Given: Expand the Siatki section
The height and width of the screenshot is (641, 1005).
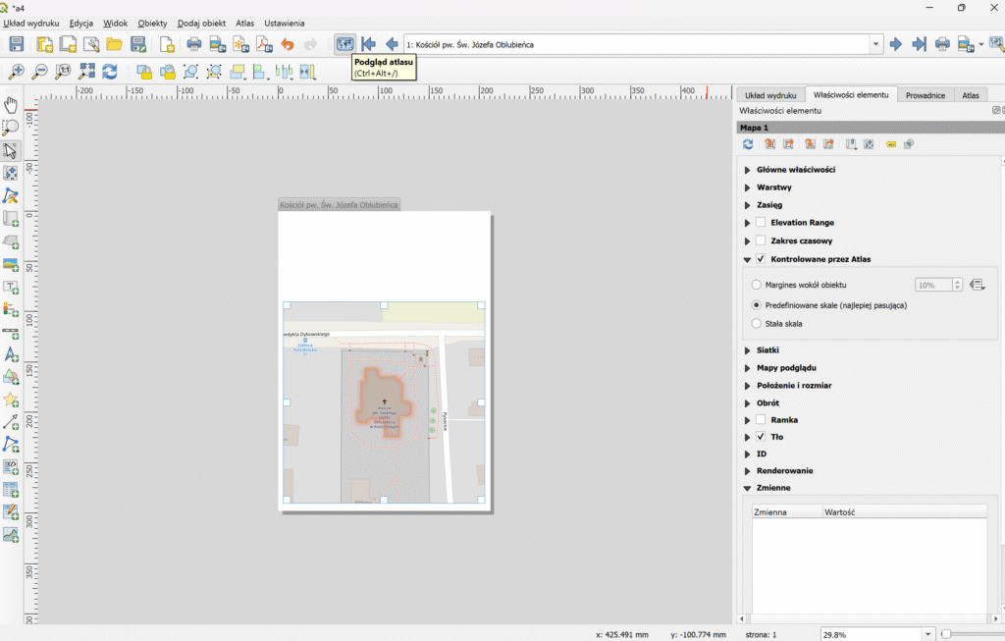Looking at the screenshot, I should pyautogui.click(x=747, y=350).
